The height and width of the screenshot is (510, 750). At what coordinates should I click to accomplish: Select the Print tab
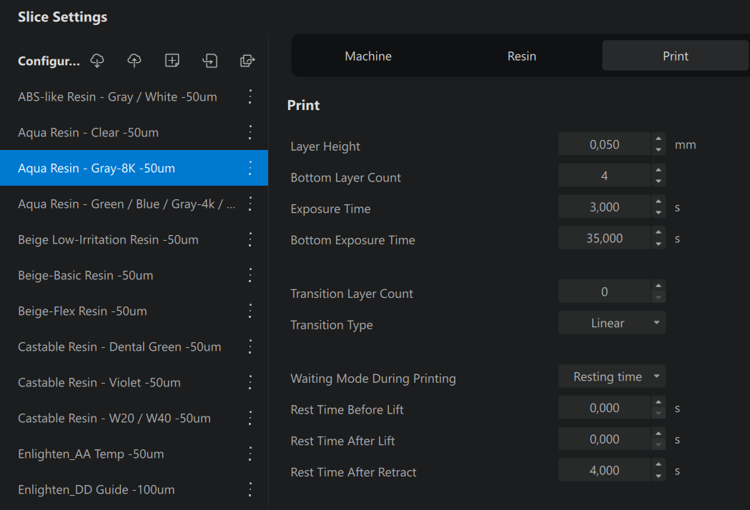point(676,56)
